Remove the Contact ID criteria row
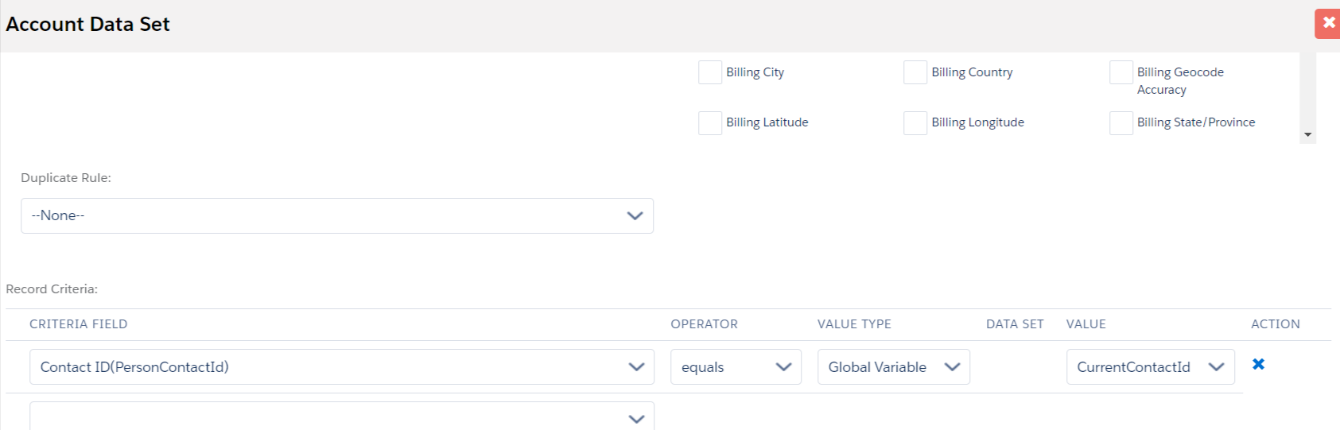Screen dimensions: 1340x430 click(x=1258, y=364)
